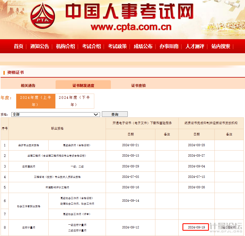
Task: Select 考试政策 in the navigation bar
Action: point(117,47)
